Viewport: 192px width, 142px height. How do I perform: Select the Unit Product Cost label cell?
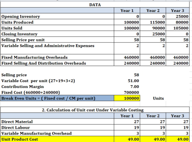coord(57,139)
